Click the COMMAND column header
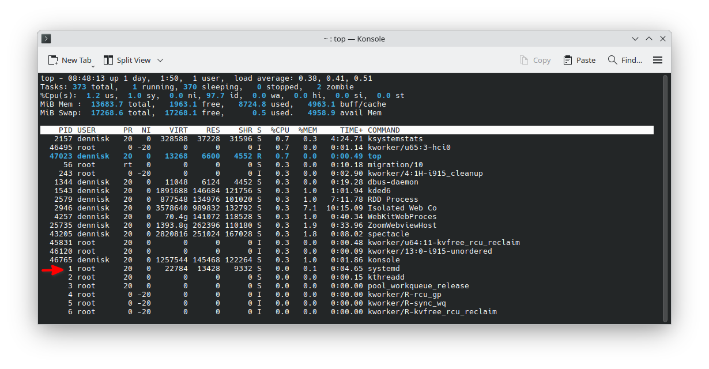 (383, 130)
